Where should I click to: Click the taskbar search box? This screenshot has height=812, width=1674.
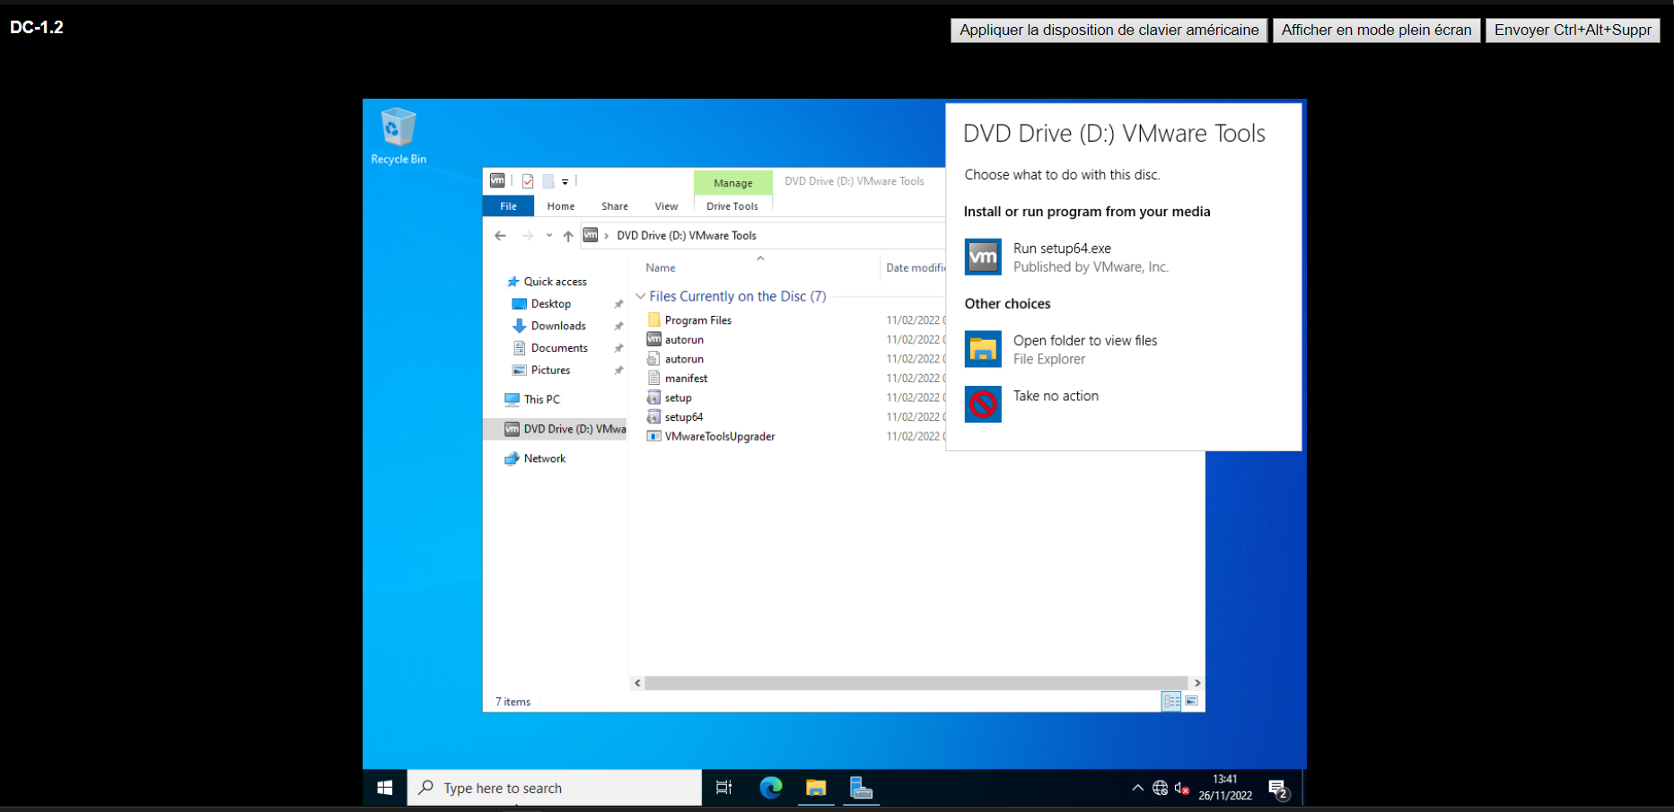[x=555, y=788]
